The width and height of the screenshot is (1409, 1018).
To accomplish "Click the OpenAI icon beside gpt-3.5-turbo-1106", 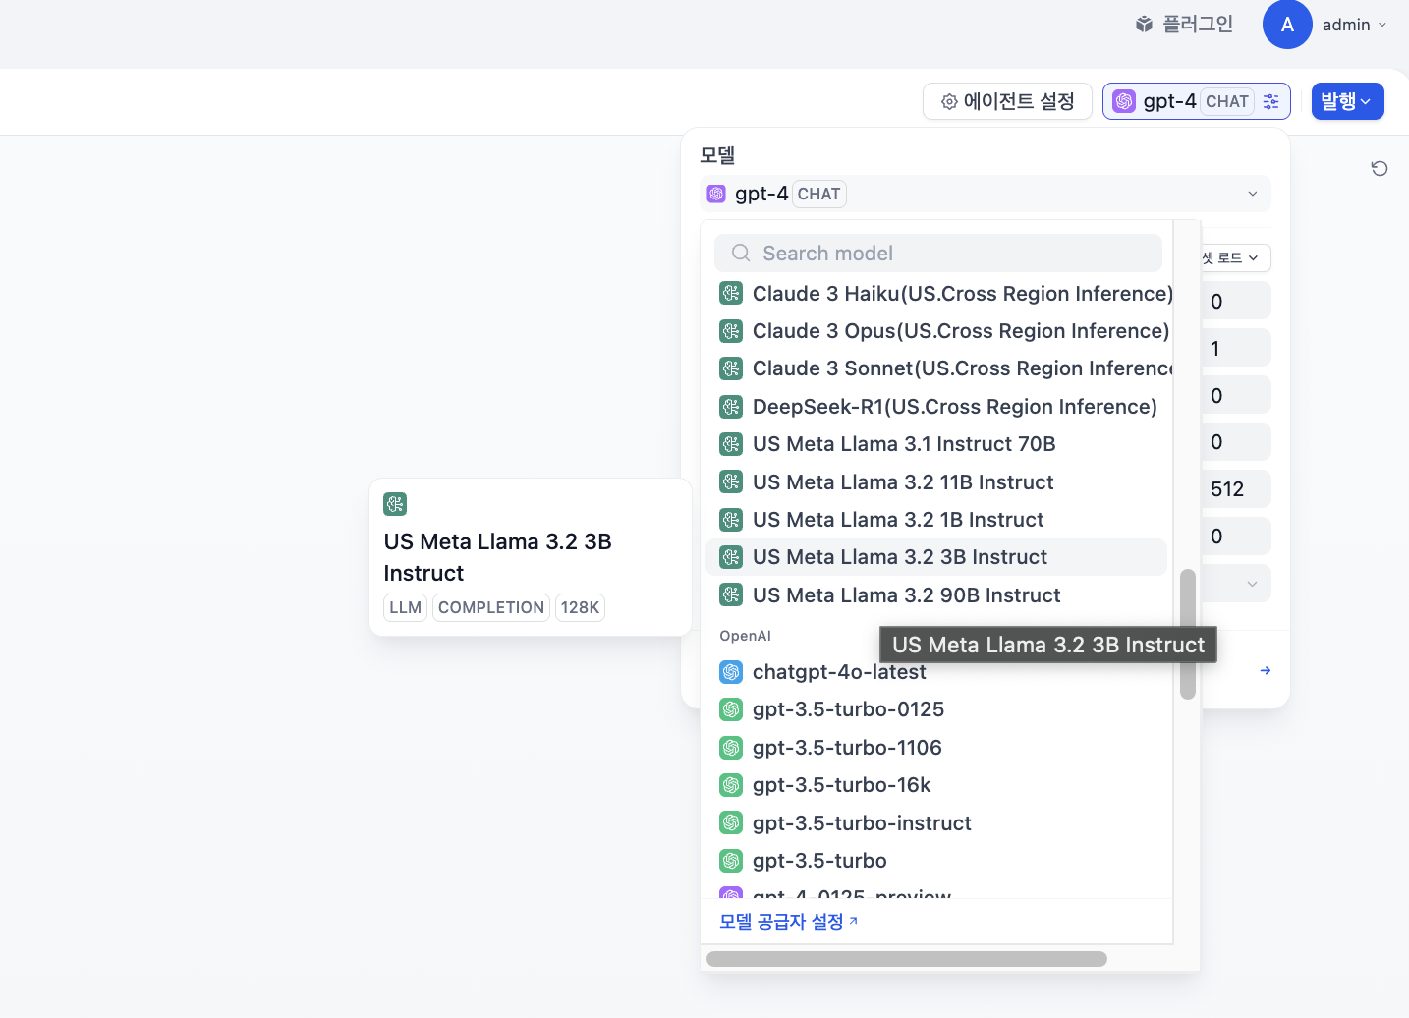I will pos(731,748).
